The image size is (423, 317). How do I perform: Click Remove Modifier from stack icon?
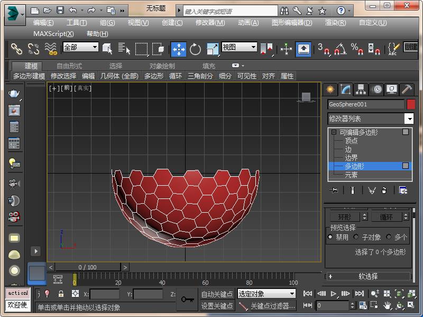pyautogui.click(x=384, y=191)
